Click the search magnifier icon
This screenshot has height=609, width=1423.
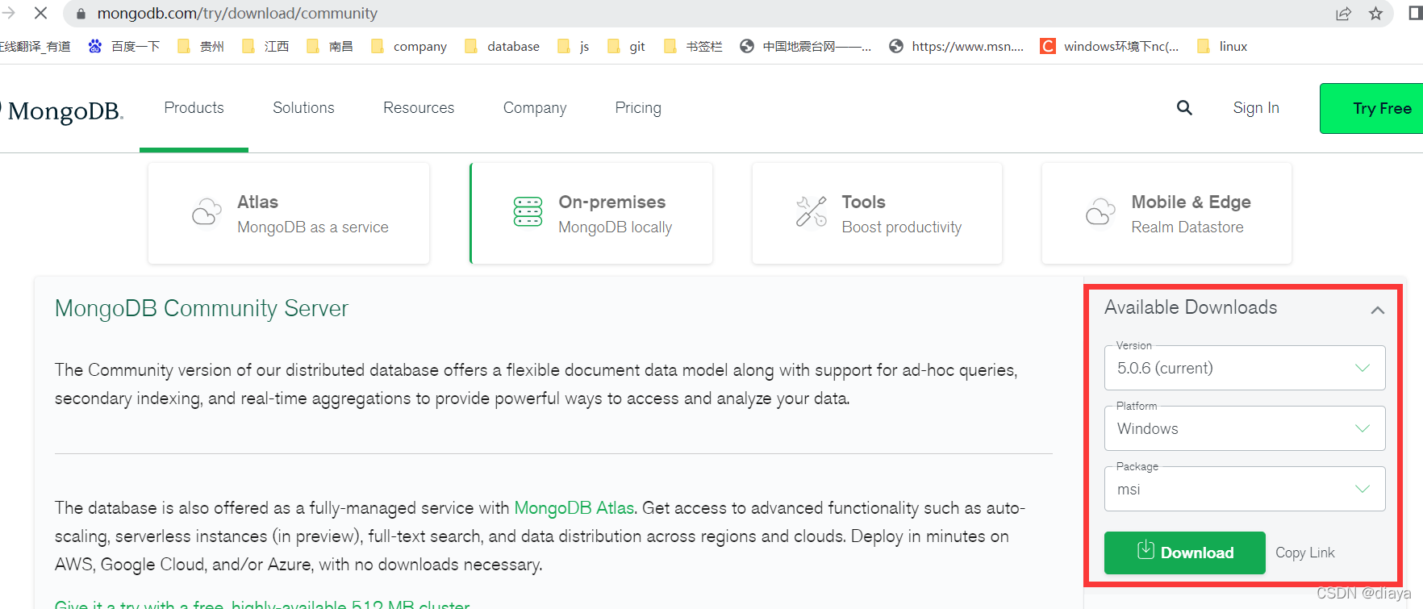coord(1184,107)
